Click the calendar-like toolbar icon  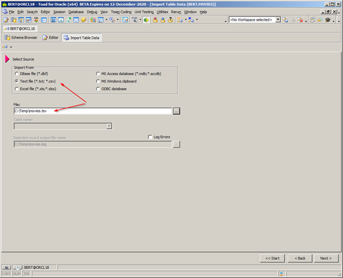(125, 20)
